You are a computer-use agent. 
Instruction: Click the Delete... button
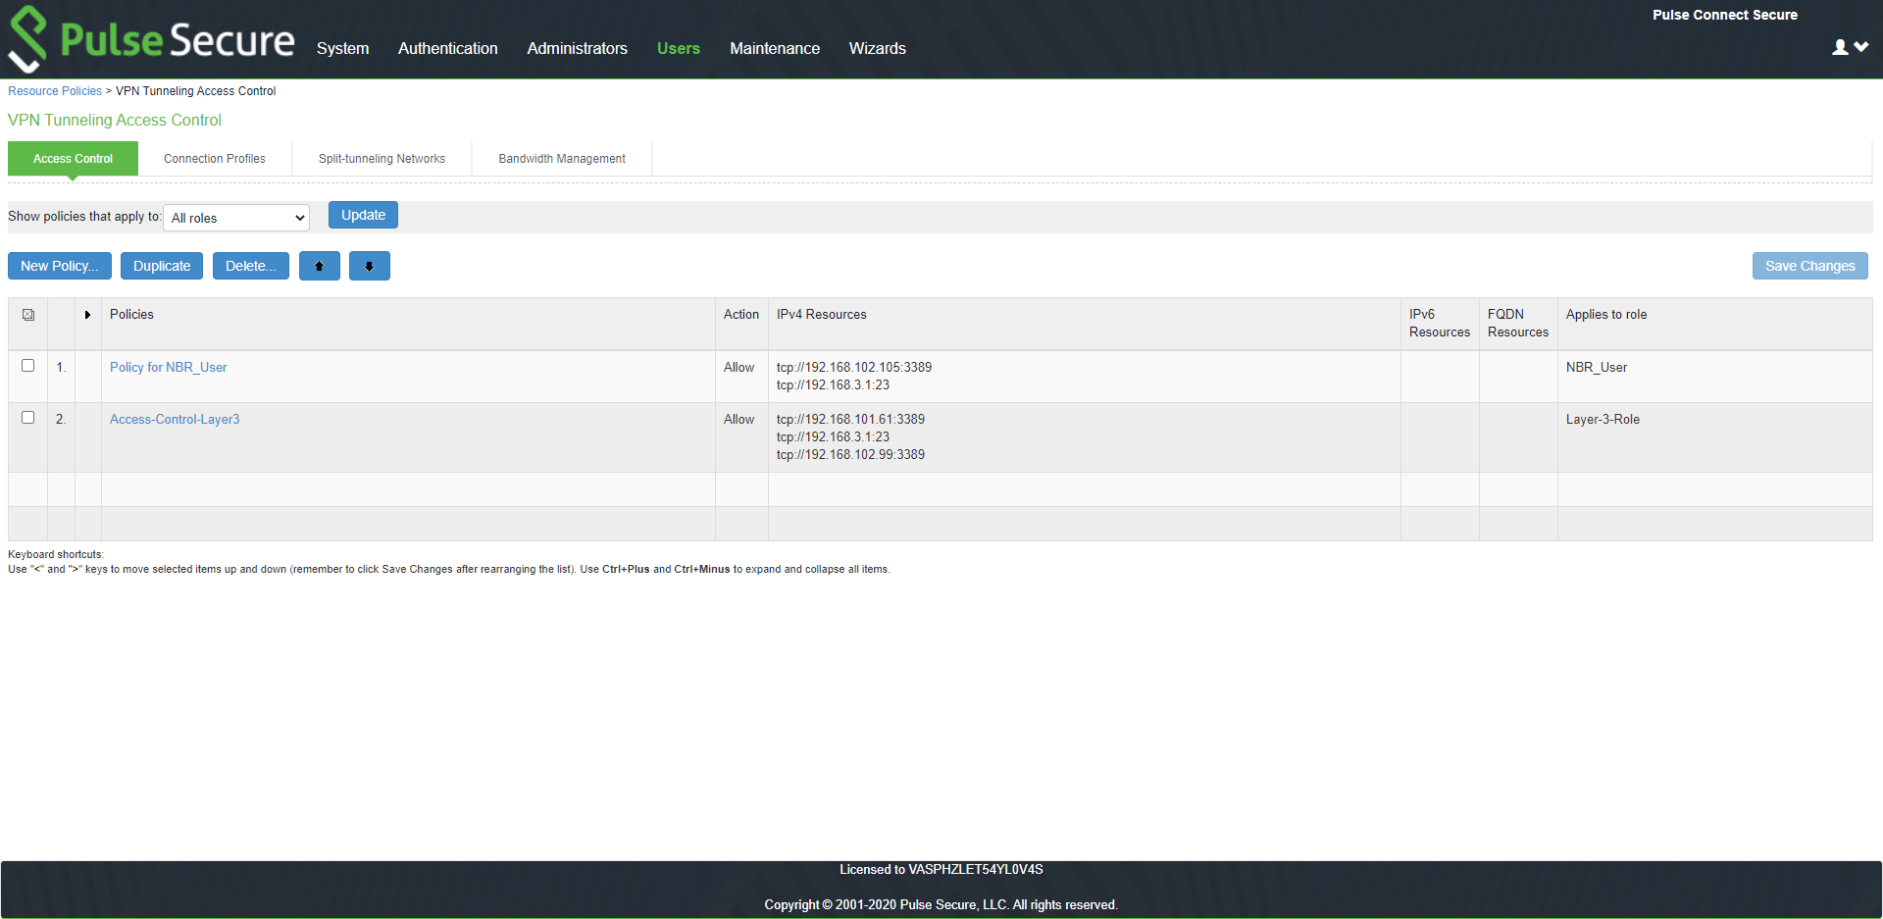coord(251,266)
